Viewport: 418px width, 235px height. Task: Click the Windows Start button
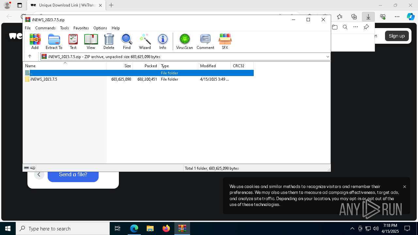coord(8,228)
